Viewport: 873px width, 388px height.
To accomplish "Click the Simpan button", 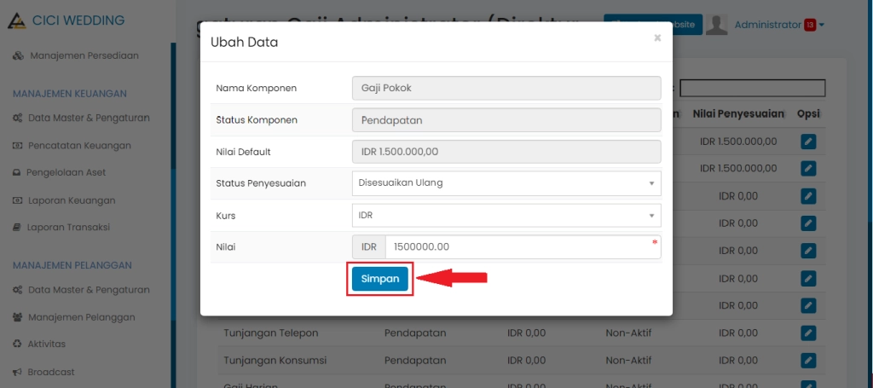I will 379,279.
